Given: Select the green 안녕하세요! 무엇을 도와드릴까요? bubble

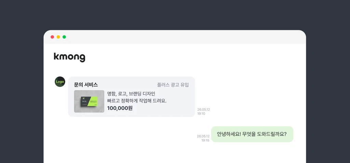Looking at the screenshot, I should (x=252, y=134).
